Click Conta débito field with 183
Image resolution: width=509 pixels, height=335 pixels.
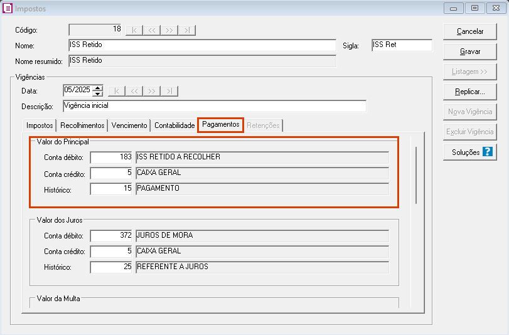(111, 157)
